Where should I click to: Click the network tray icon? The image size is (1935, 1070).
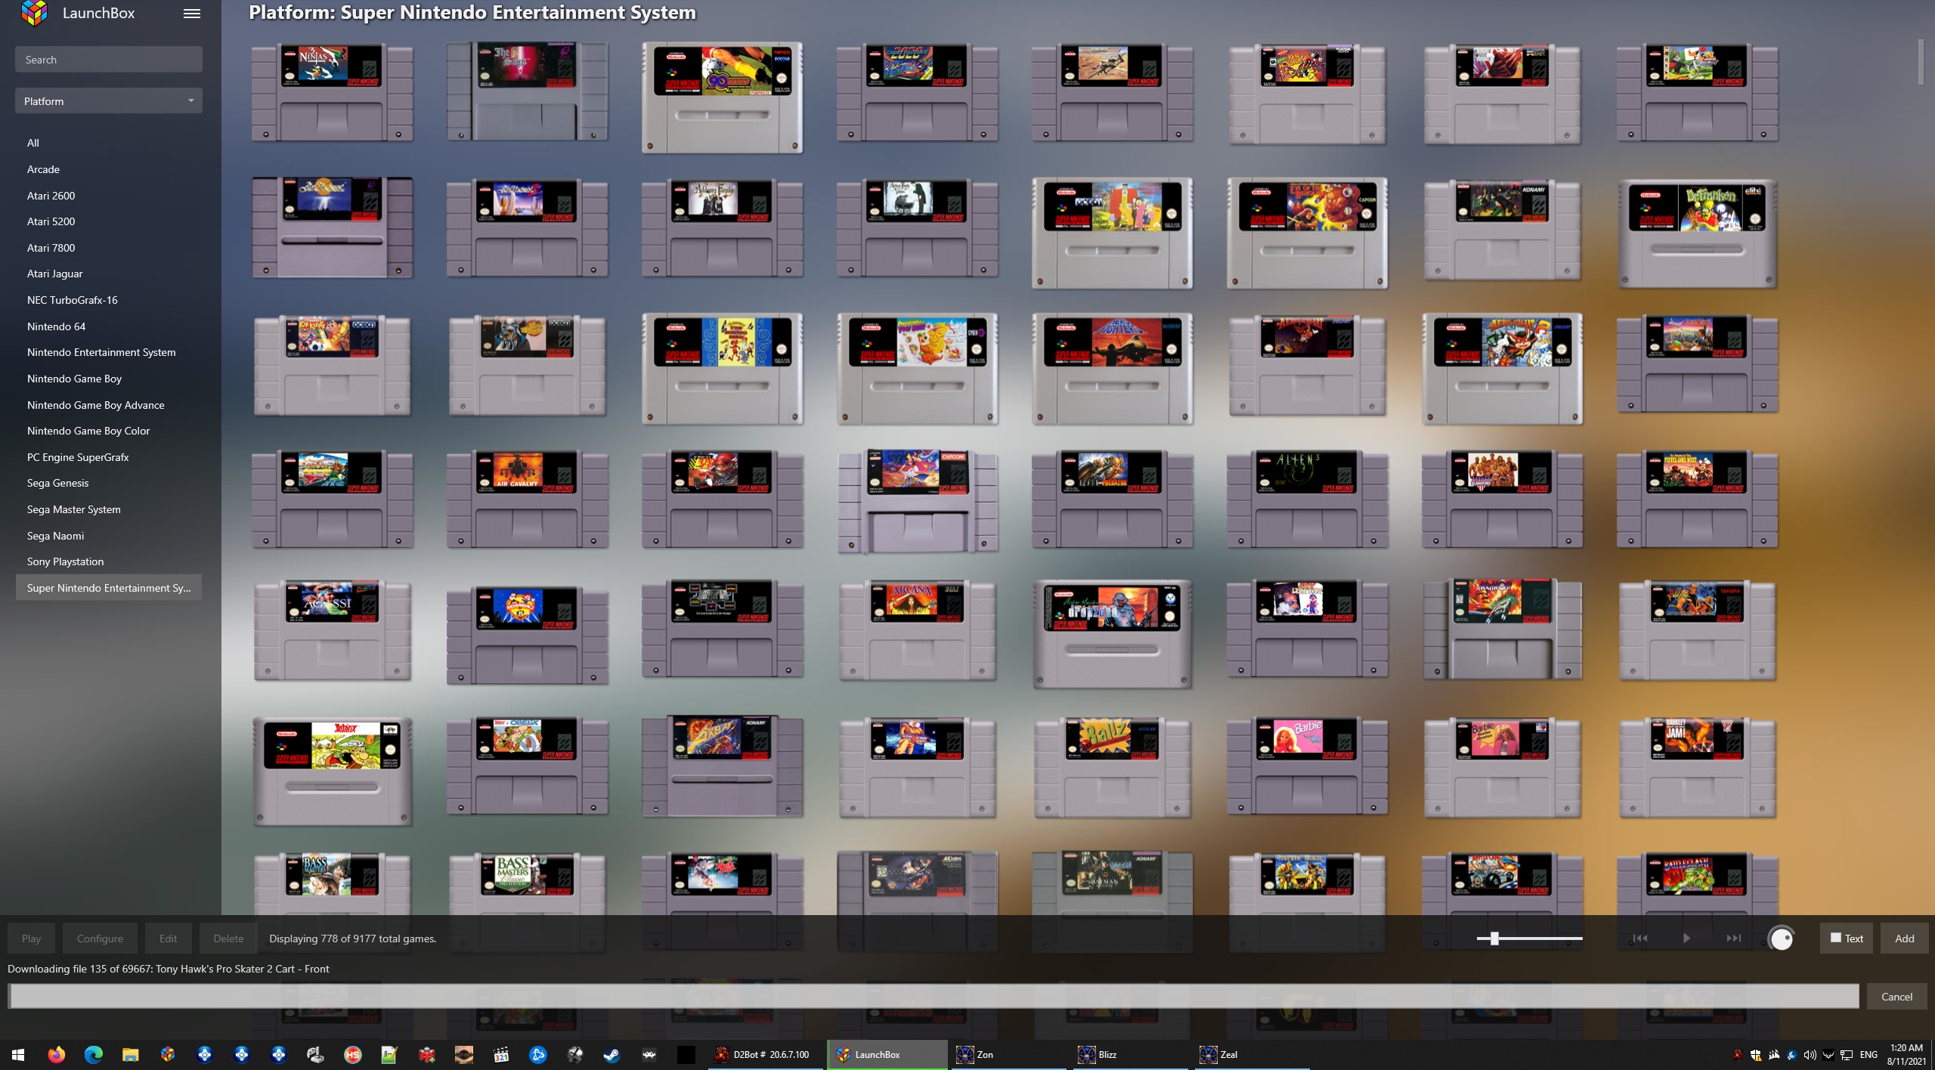(x=1846, y=1054)
